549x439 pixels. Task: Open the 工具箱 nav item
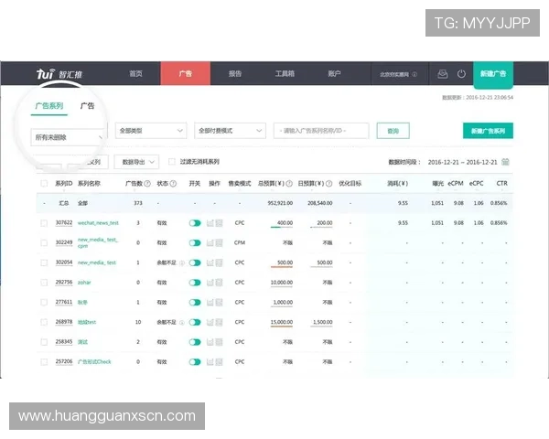(285, 73)
